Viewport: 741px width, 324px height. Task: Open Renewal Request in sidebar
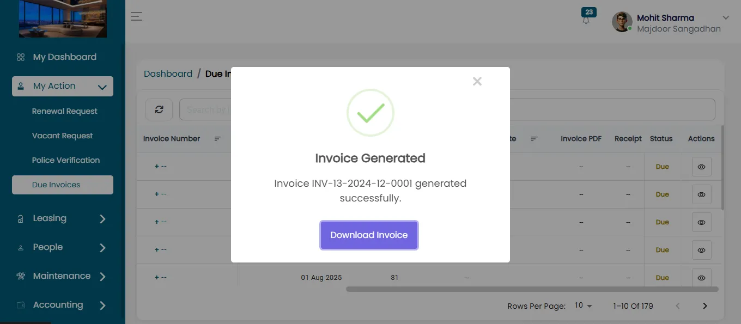tap(64, 111)
